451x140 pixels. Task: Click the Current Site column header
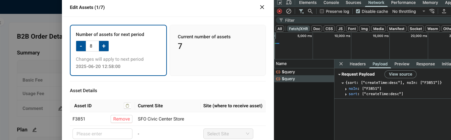click(150, 106)
